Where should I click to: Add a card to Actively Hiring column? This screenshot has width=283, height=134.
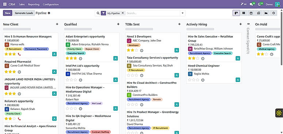click(x=240, y=24)
